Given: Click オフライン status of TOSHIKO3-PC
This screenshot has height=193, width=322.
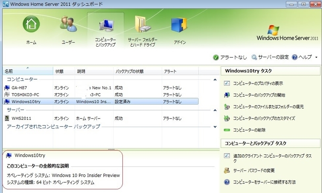Looking at the screenshot, I should (62, 95).
